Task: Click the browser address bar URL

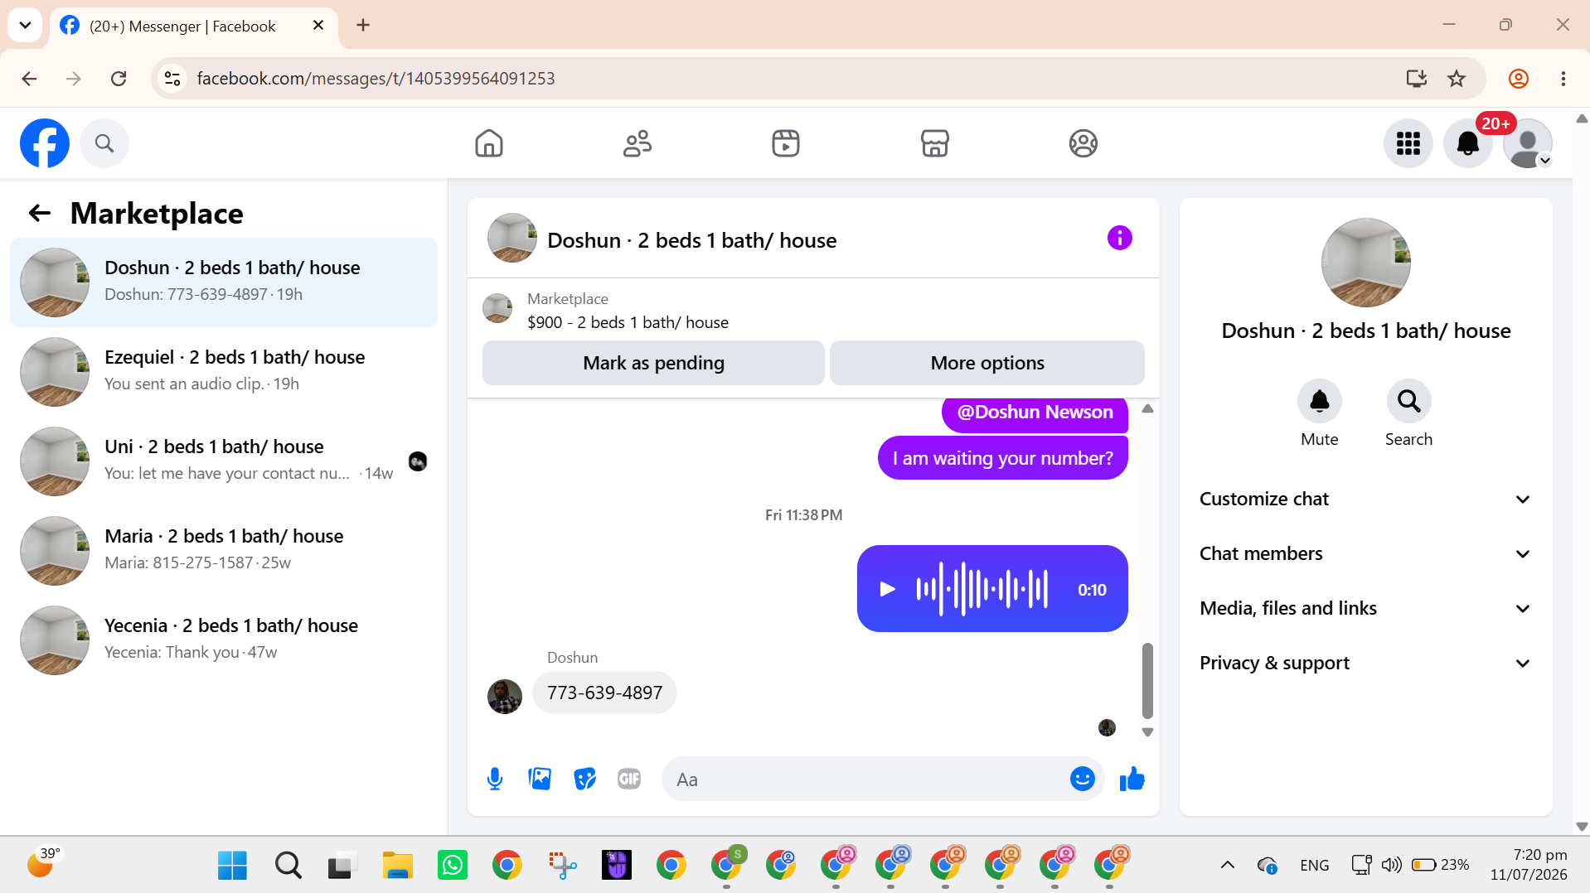Action: (x=376, y=78)
